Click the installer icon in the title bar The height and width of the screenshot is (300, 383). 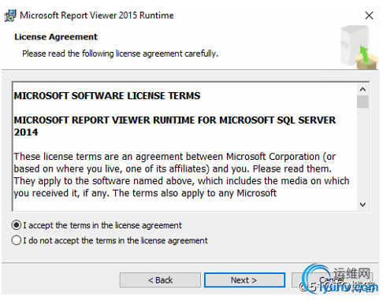pyautogui.click(x=10, y=16)
